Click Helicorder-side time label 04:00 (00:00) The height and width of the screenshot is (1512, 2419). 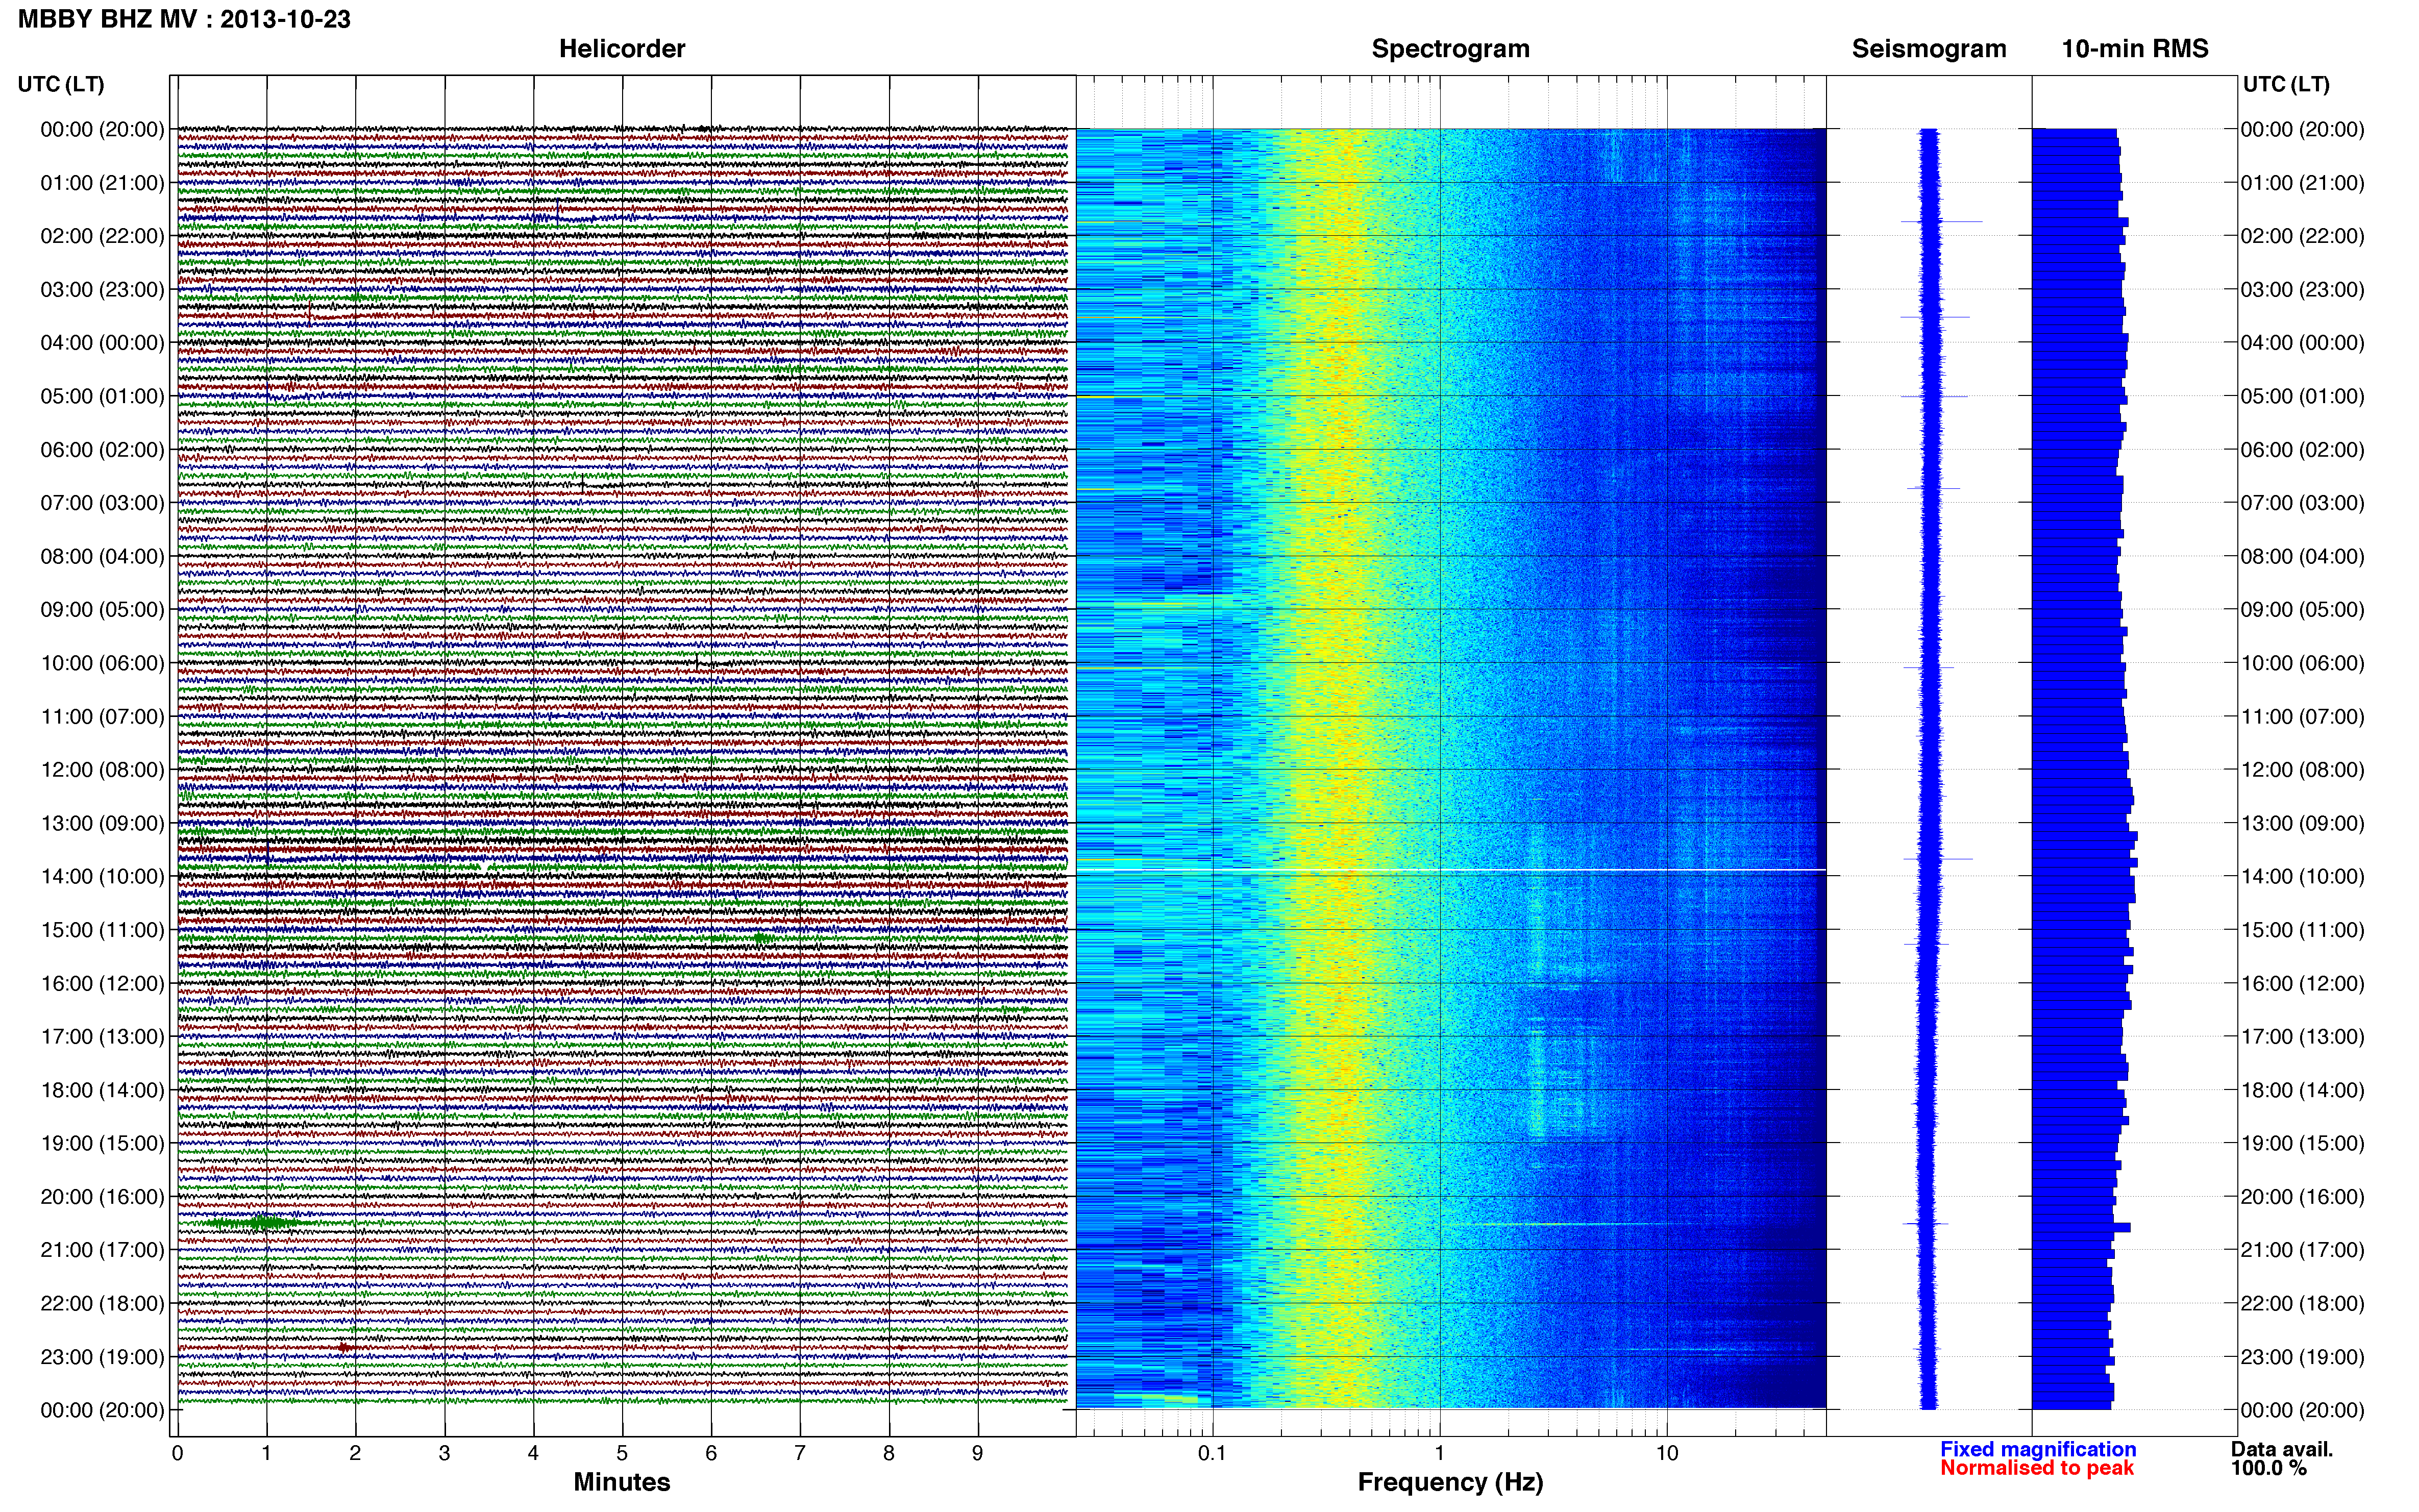(102, 343)
